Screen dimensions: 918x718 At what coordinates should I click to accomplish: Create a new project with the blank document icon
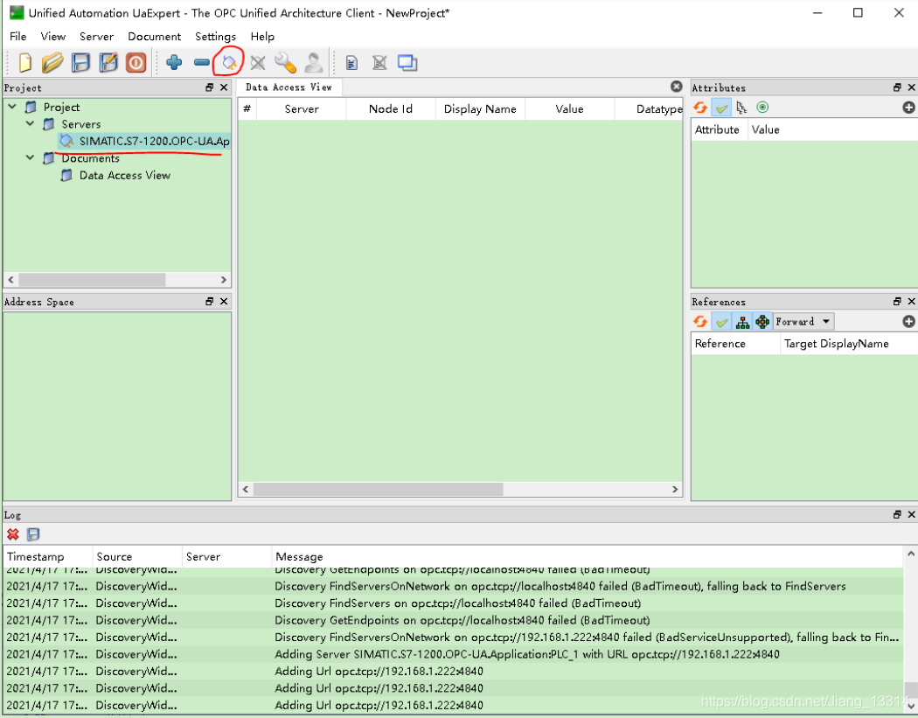tap(24, 63)
